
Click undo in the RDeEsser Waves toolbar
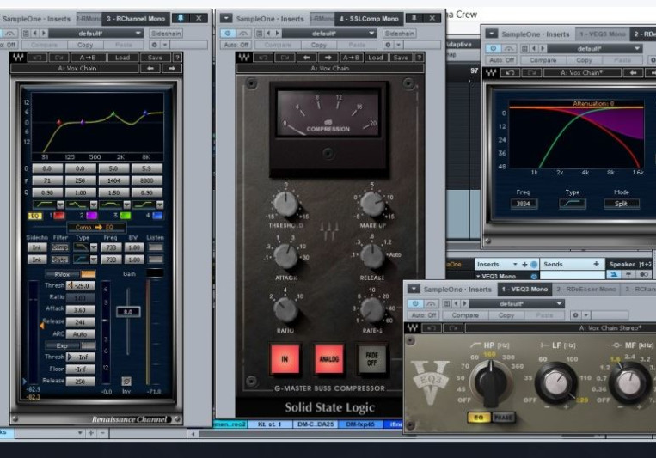(510, 73)
